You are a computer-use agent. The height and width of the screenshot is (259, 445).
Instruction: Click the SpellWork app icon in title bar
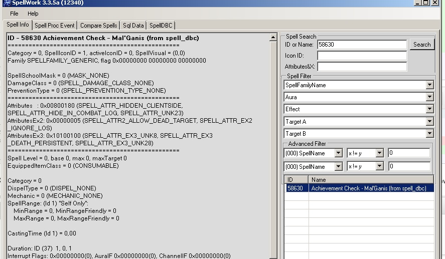pyautogui.click(x=7, y=3)
